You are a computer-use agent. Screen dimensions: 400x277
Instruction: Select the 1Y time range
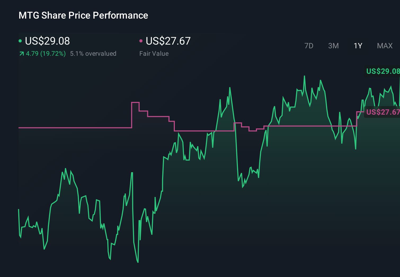[358, 46]
